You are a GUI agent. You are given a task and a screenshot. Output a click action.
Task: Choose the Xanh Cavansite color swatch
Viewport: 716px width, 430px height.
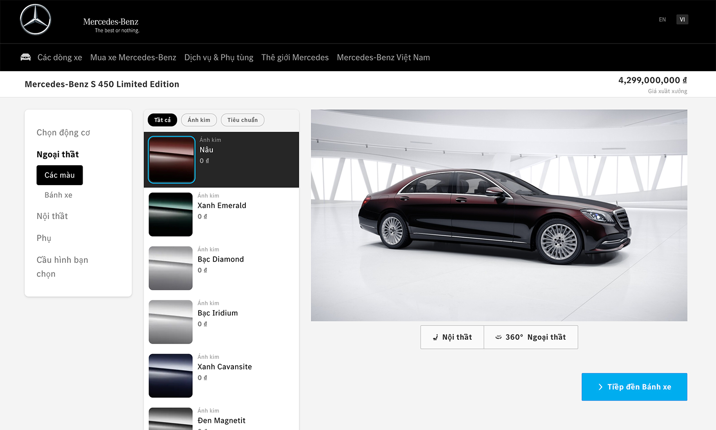point(171,376)
